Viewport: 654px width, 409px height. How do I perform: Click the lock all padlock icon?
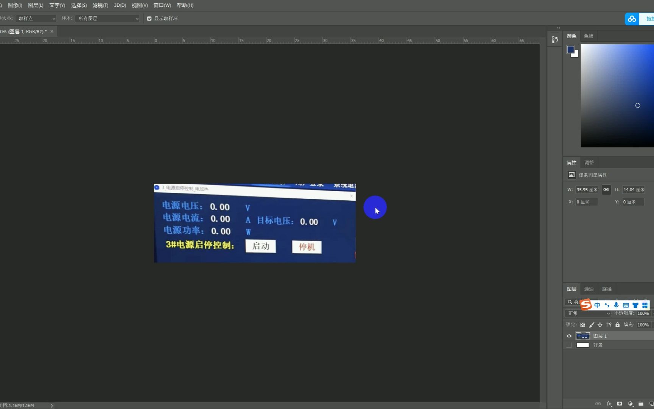click(x=618, y=325)
